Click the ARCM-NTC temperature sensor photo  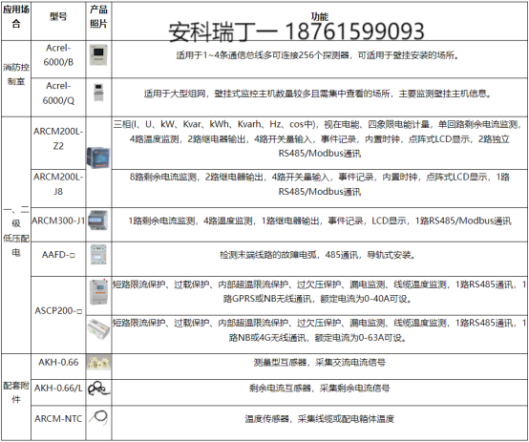click(98, 417)
